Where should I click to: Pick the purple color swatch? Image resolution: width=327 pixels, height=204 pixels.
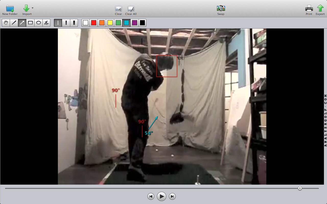(x=134, y=23)
